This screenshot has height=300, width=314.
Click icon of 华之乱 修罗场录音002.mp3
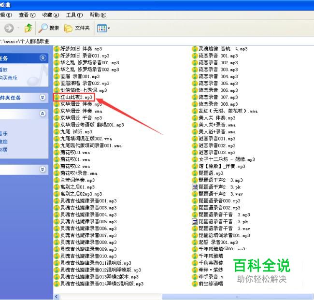pyautogui.click(x=57, y=70)
